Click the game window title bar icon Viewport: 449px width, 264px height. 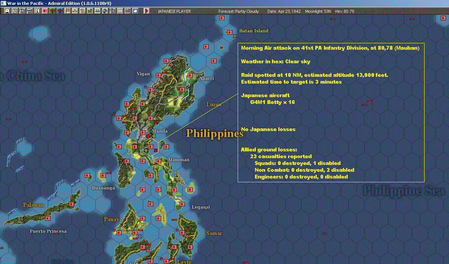(x=3, y=3)
